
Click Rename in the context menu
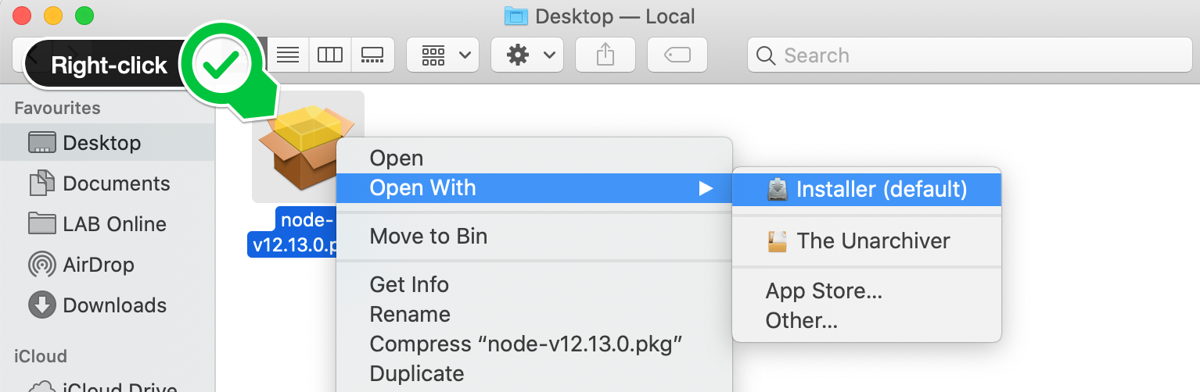[x=409, y=315]
